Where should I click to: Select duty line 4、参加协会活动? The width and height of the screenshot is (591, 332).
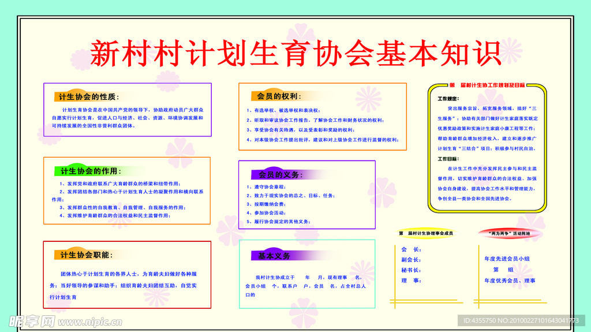266,213
